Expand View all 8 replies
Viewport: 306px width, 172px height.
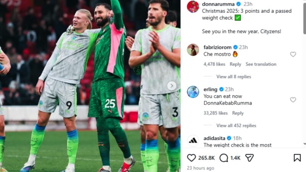tap(234, 77)
